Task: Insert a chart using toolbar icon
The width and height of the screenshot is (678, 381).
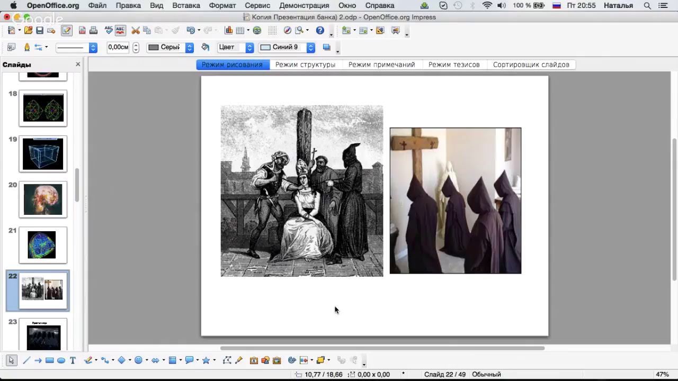Action: [x=229, y=31]
